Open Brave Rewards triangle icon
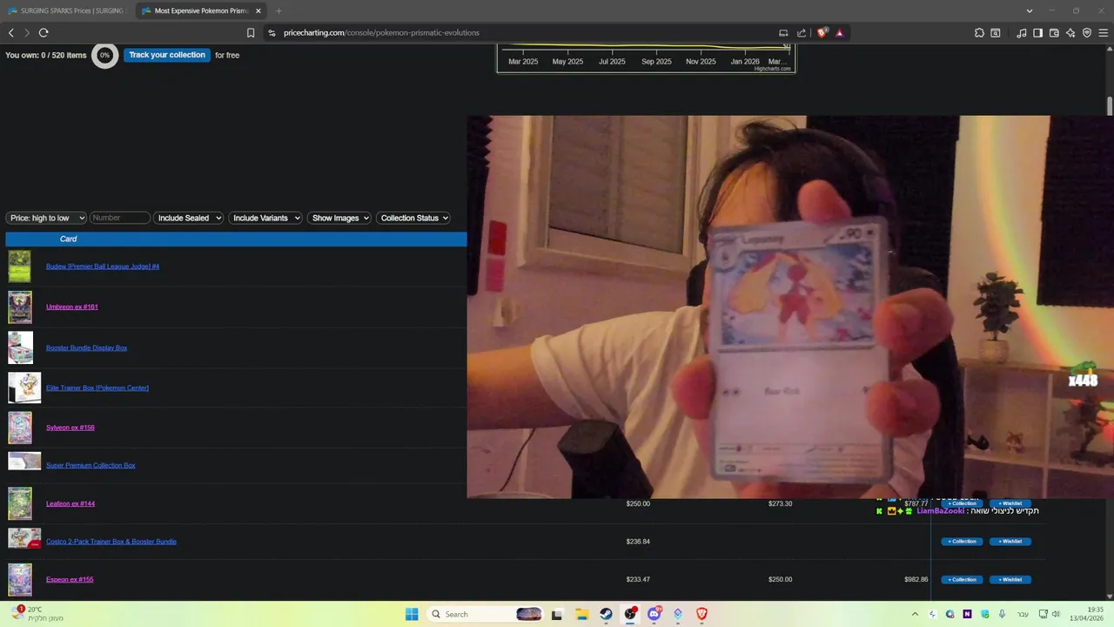 click(x=839, y=33)
